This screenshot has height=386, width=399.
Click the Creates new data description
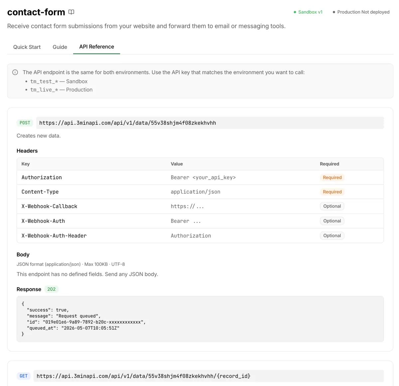(x=39, y=136)
